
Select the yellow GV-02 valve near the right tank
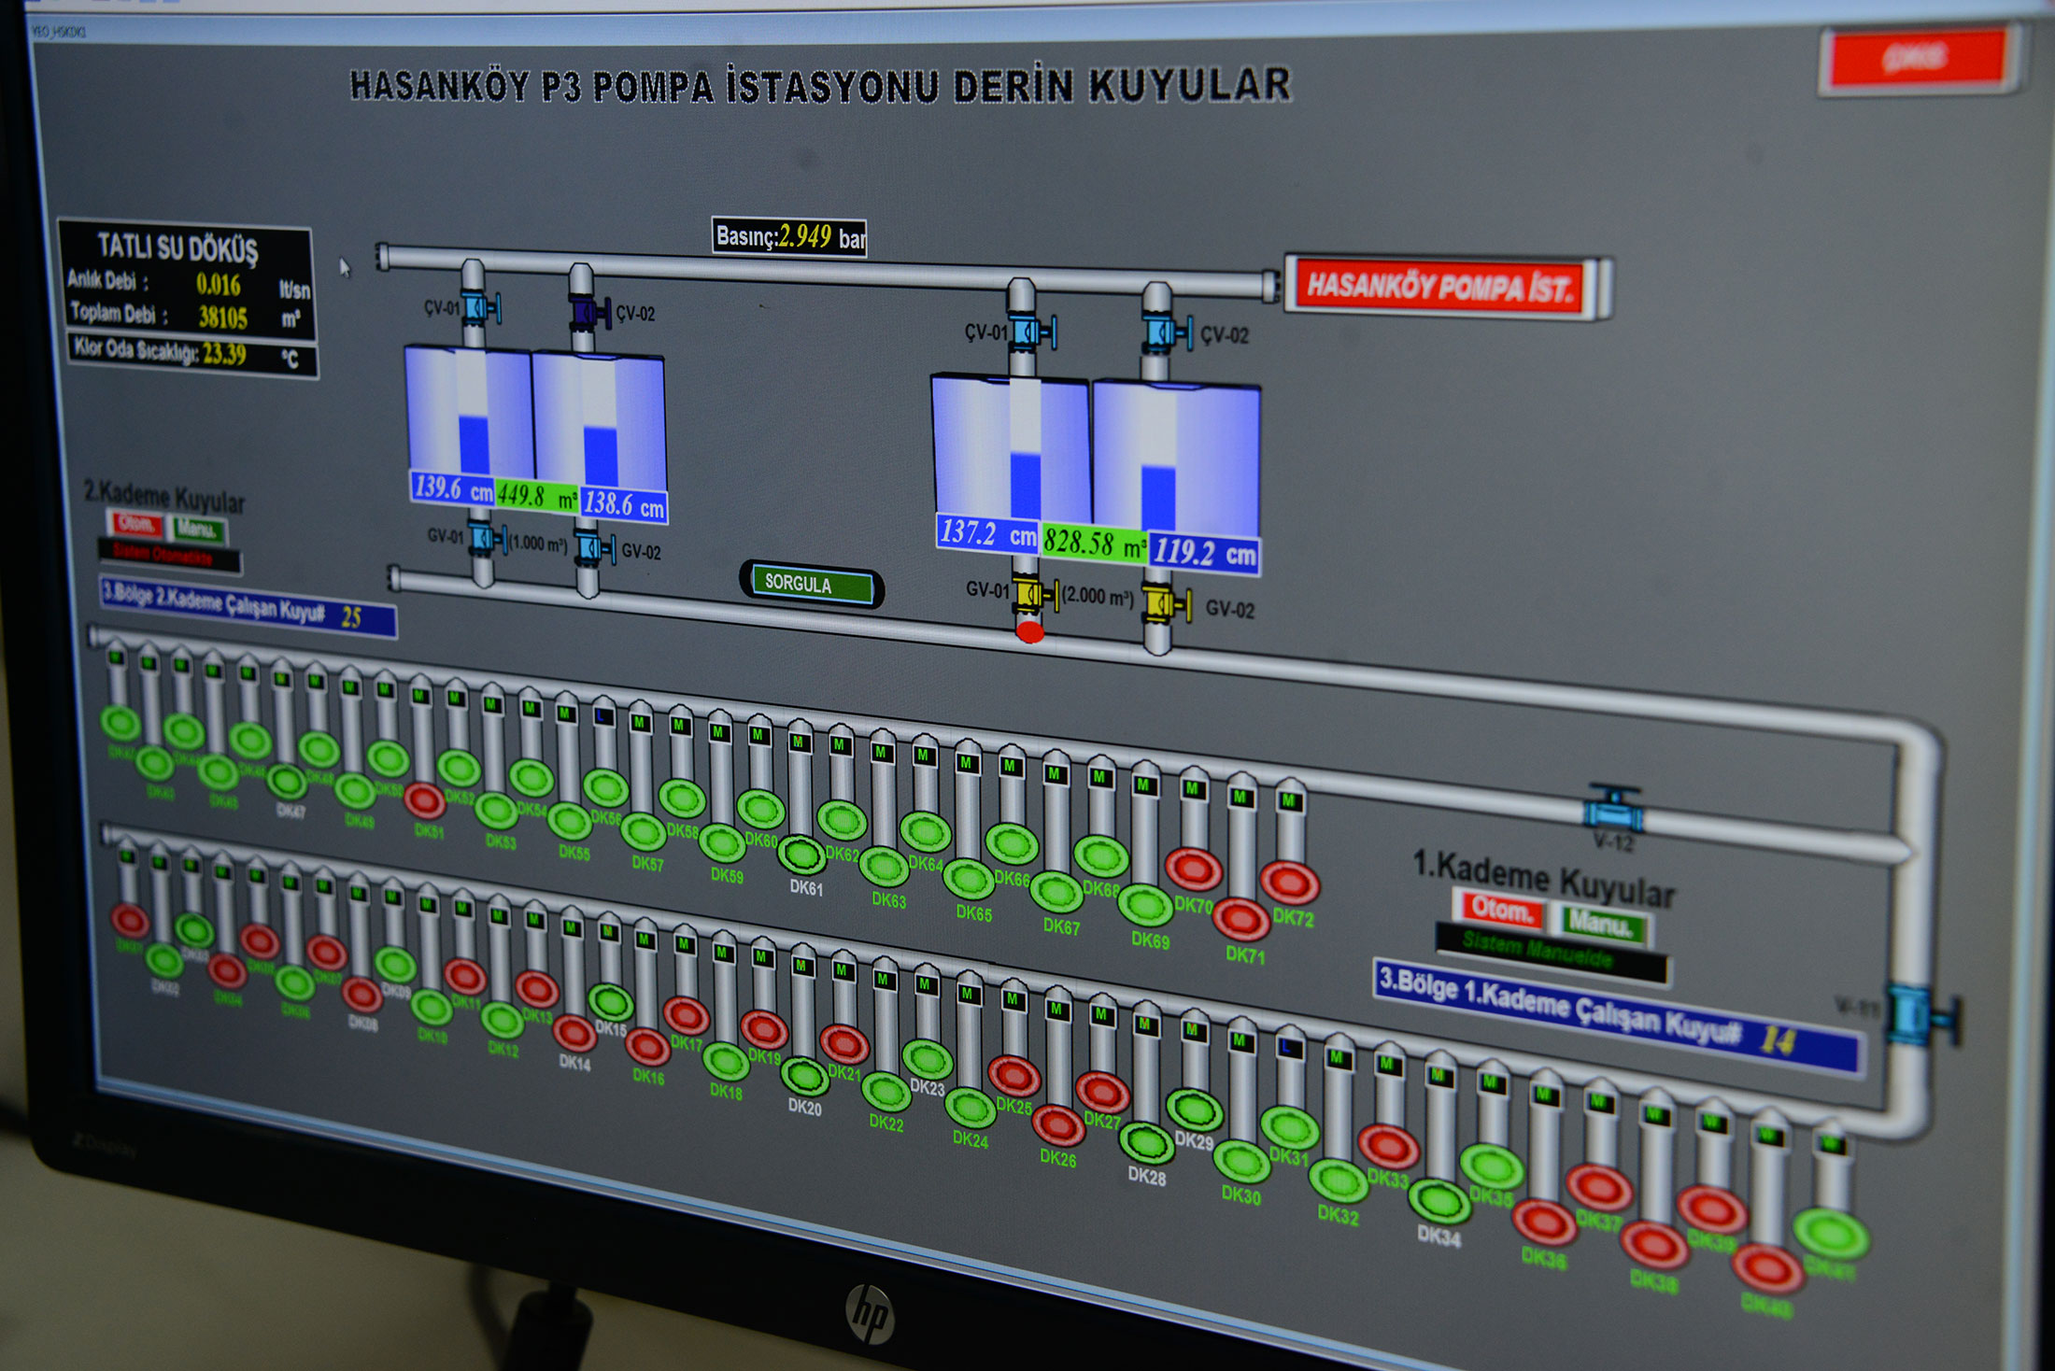click(x=1164, y=603)
